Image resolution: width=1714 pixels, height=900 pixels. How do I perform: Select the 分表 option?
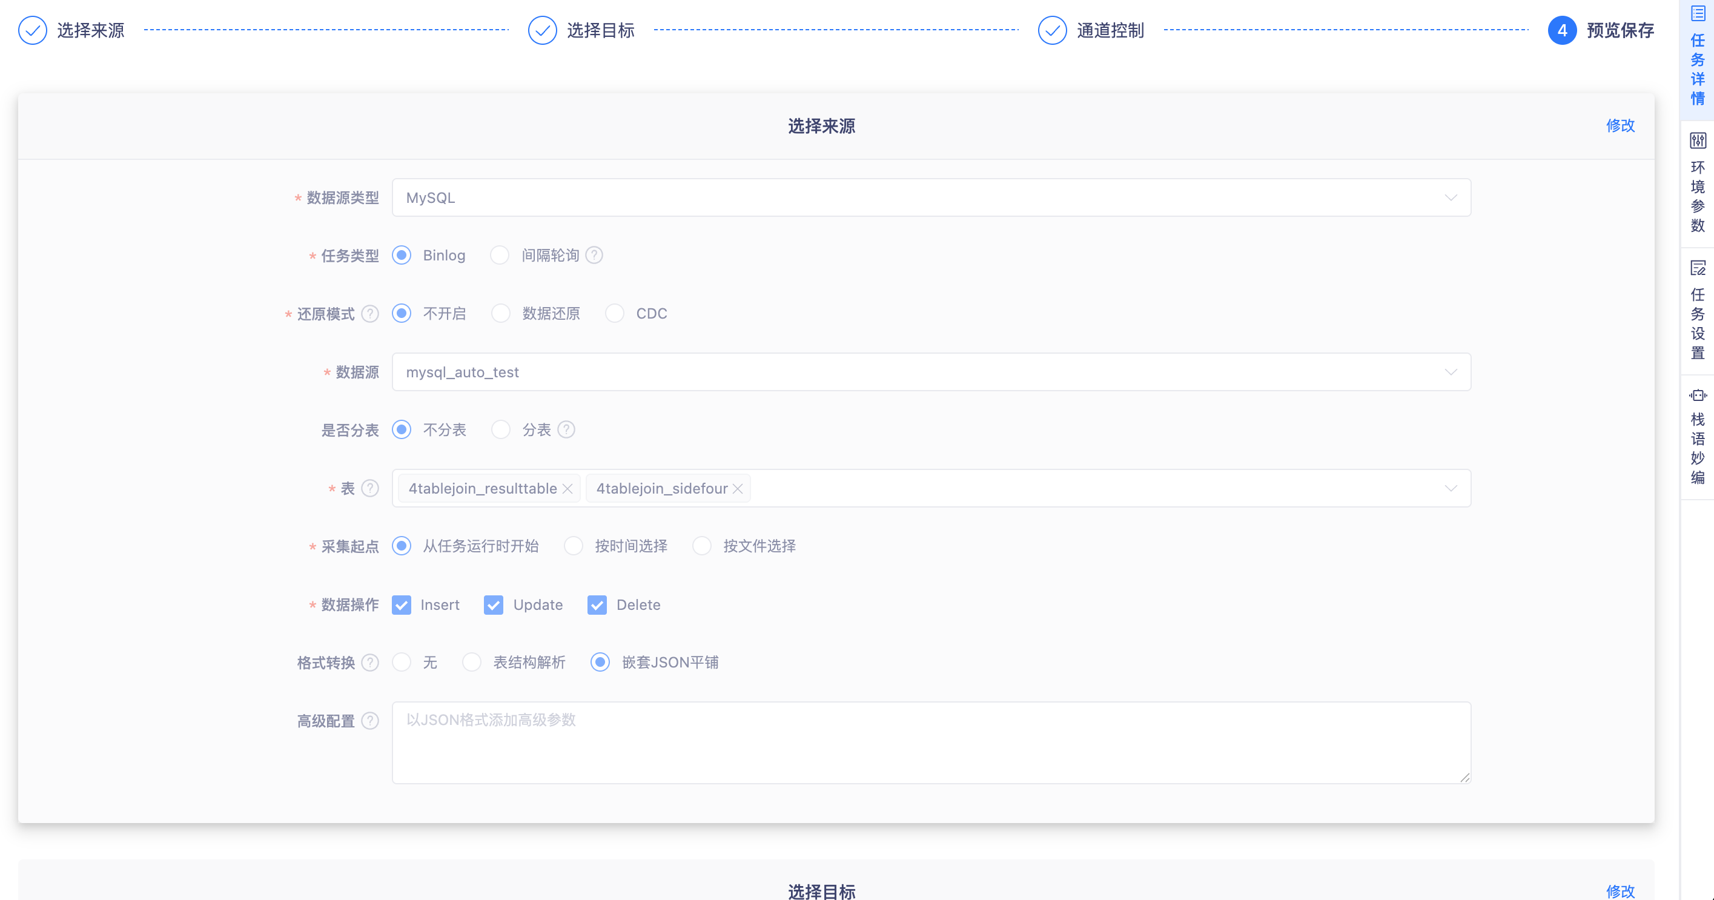500,431
